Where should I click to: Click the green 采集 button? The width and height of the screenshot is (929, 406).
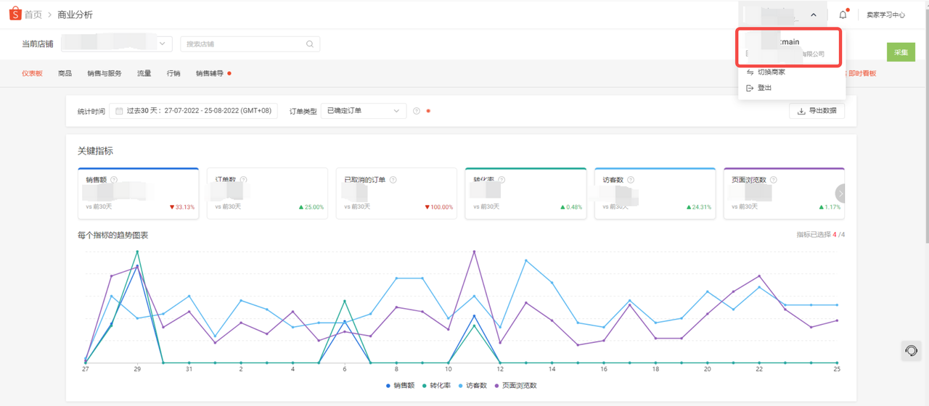point(901,52)
